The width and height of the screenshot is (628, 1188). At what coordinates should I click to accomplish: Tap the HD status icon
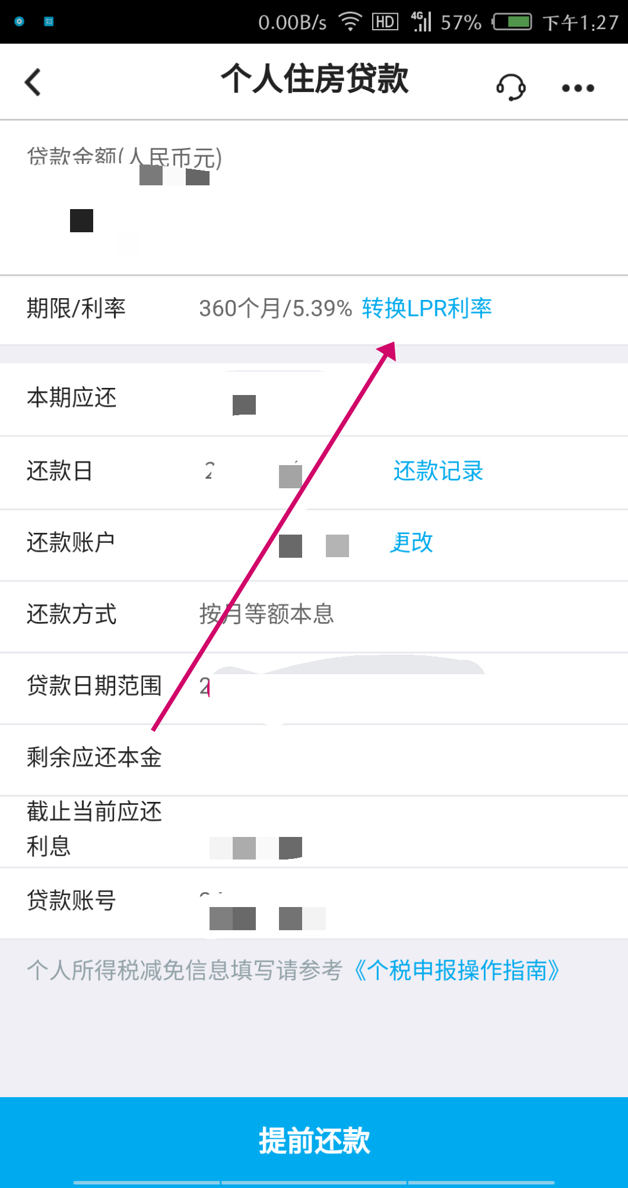pos(385,22)
